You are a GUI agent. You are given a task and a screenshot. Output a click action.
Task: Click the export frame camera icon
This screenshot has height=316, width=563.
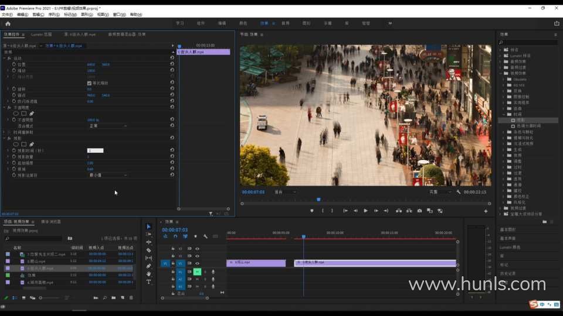click(419, 211)
